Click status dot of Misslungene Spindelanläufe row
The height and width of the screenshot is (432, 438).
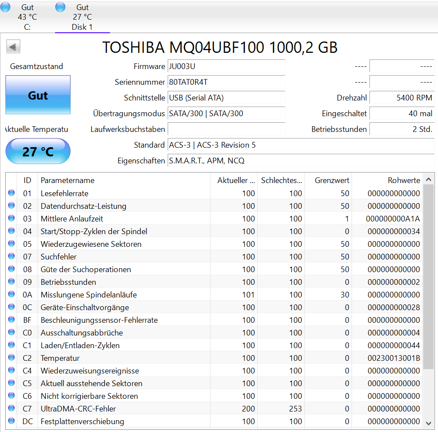pyautogui.click(x=11, y=294)
